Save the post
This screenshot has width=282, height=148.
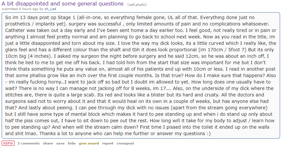pos(60,143)
